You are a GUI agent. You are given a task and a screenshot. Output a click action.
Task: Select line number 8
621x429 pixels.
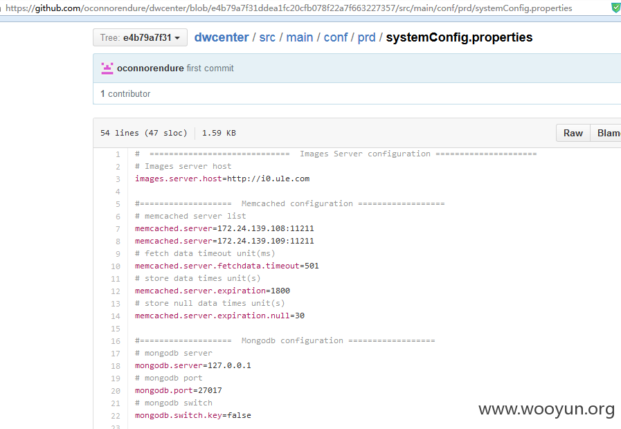pyautogui.click(x=118, y=241)
